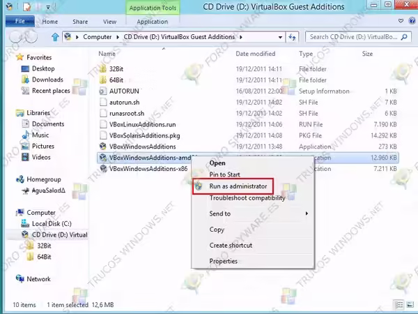
Task: Choose Run as administrator in context menu
Action: tap(238, 186)
